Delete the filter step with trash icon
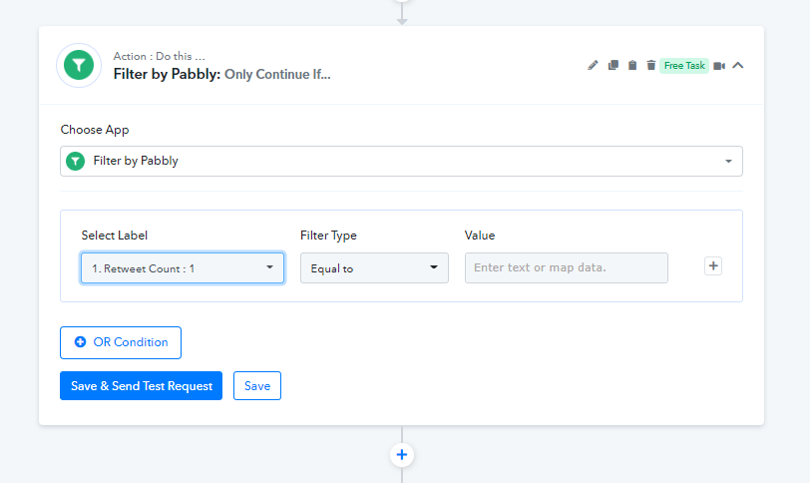Viewport: 810px width, 483px height. click(x=651, y=66)
